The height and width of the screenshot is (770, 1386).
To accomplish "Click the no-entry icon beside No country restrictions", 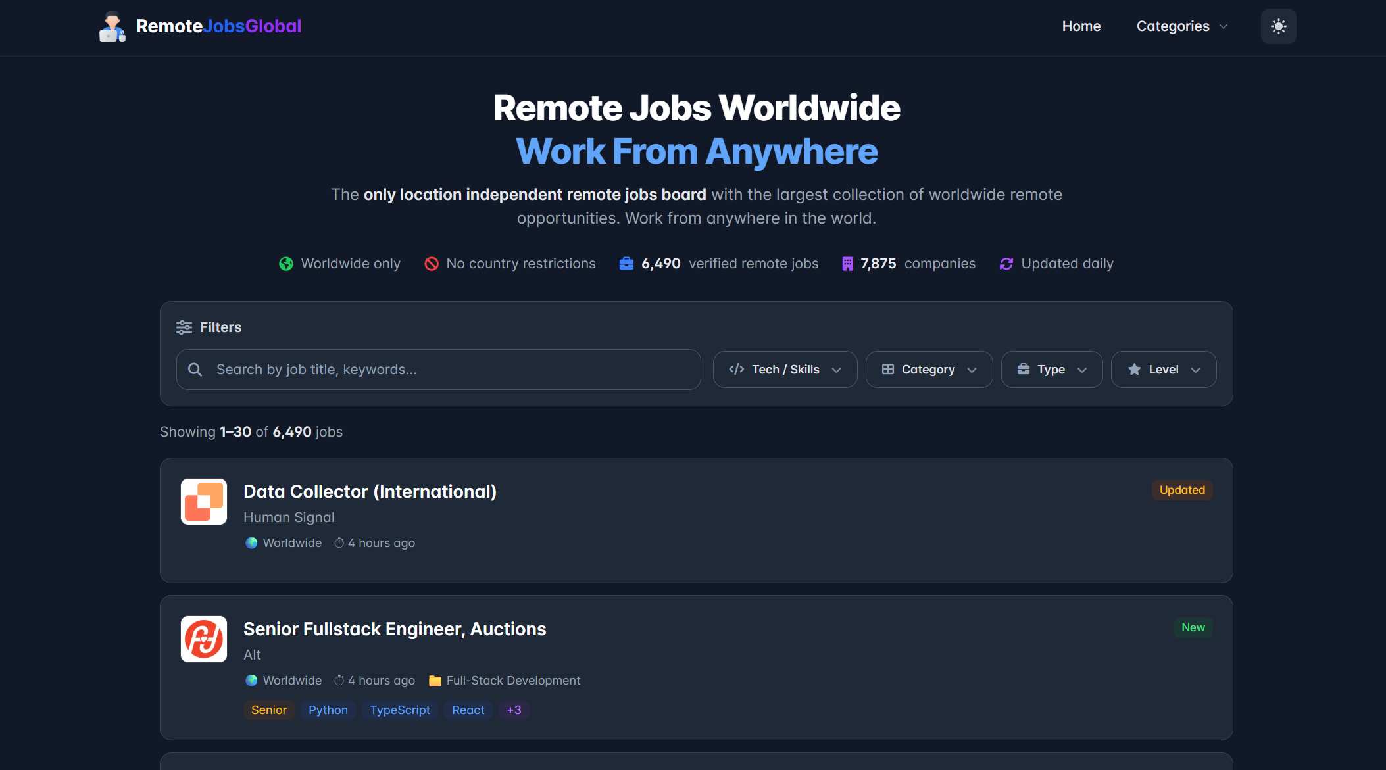I will pos(432,263).
